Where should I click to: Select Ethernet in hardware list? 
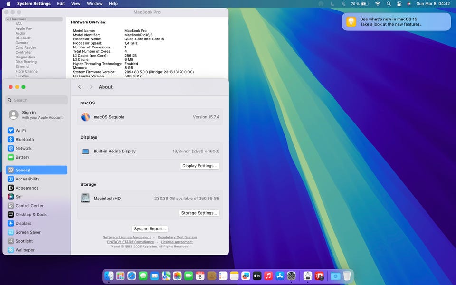[22, 66]
